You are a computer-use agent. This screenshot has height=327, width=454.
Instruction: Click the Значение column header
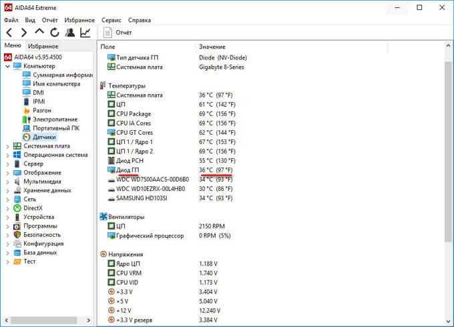[x=212, y=47]
